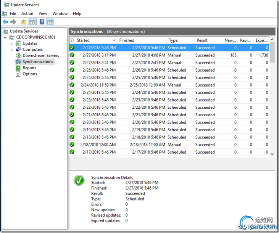Collapse the CDCORPWINSCCM01 tree node
The image size is (279, 233).
5,37
